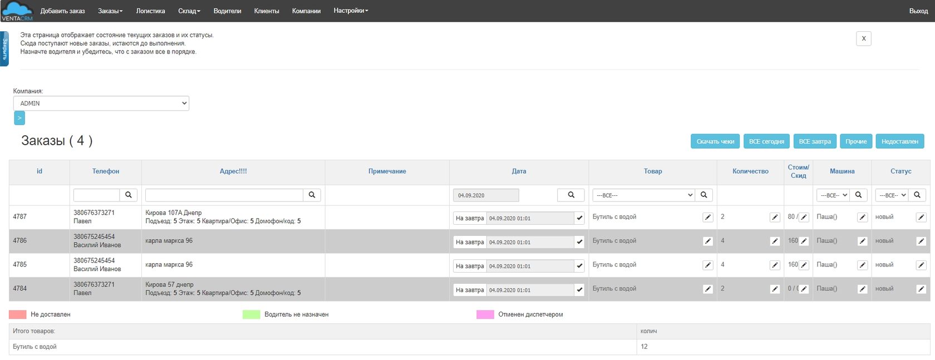Confirm date checkmark for order 4787
Screen dimensions: 935x360
579,218
